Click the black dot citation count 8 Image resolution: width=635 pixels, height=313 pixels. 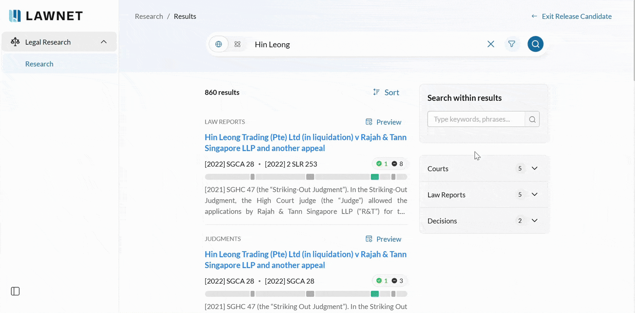tap(398, 164)
